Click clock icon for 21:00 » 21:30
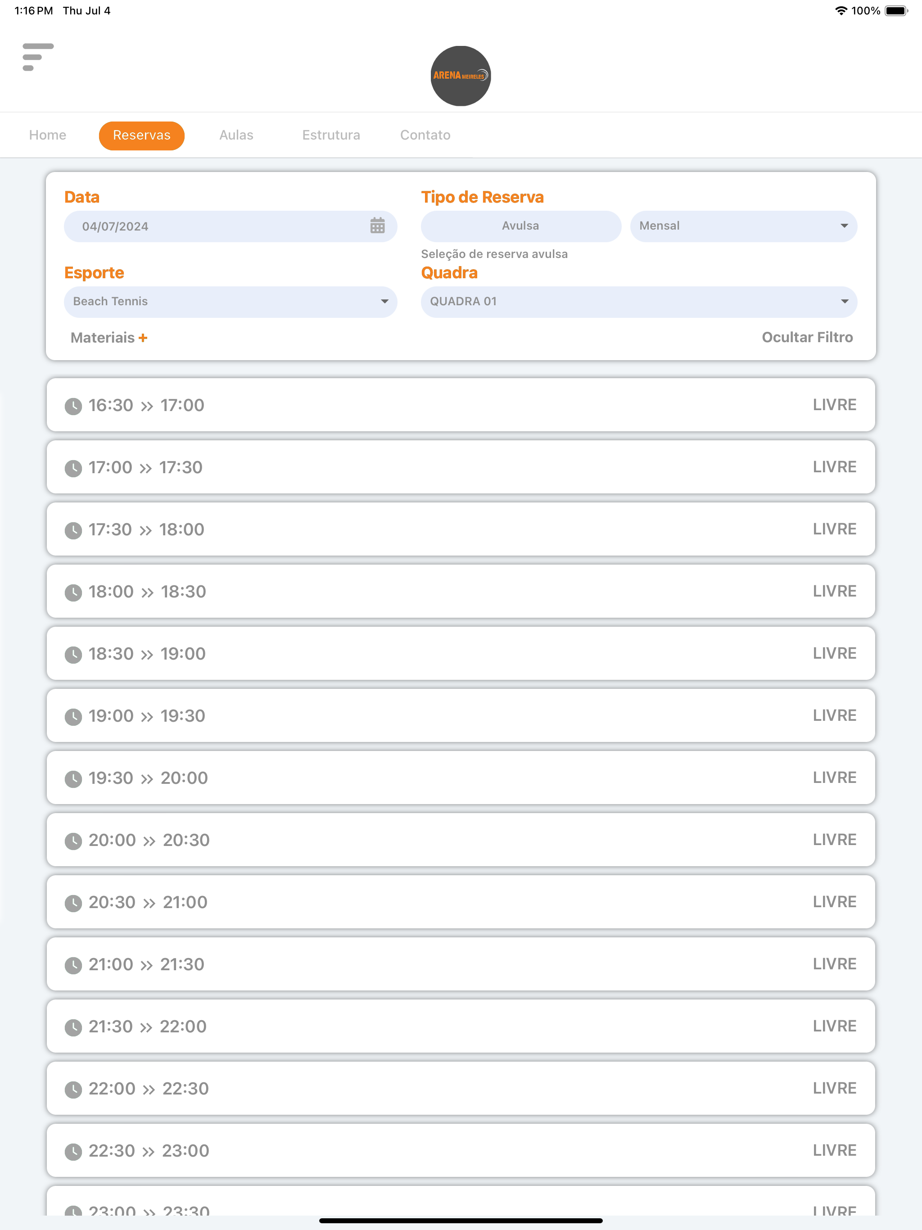This screenshot has height=1230, width=922. (x=73, y=965)
